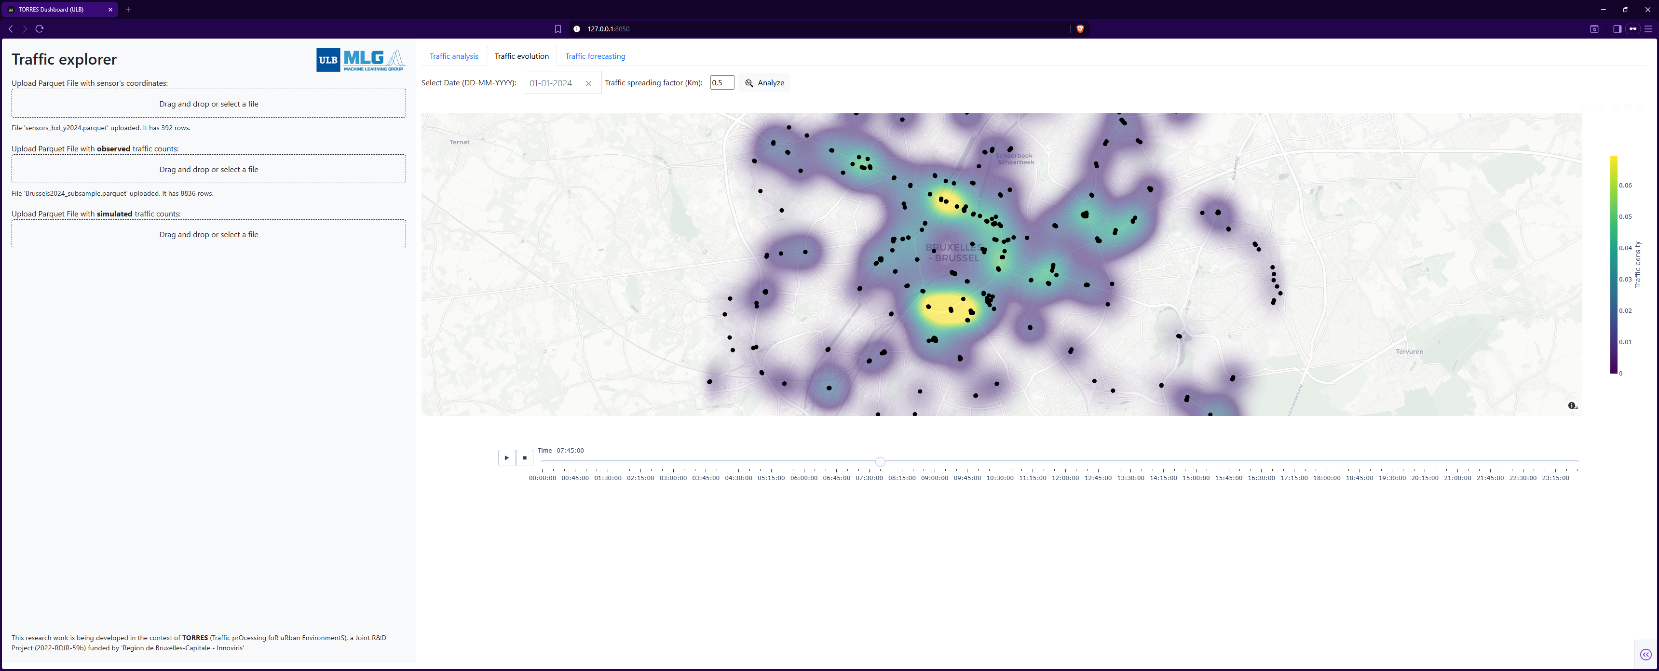The height and width of the screenshot is (671, 1659).
Task: Click the sensor coordinates upload area
Action: click(209, 104)
